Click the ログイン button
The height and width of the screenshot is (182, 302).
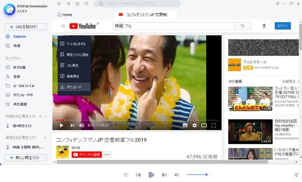tap(283, 26)
